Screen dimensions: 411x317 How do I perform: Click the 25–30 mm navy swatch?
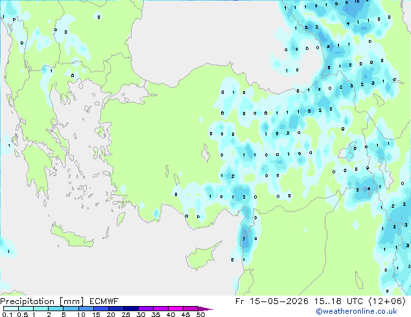pyautogui.click(x=130, y=309)
